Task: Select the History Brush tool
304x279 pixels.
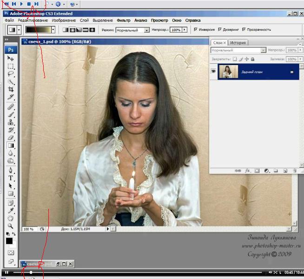Action: [11, 130]
